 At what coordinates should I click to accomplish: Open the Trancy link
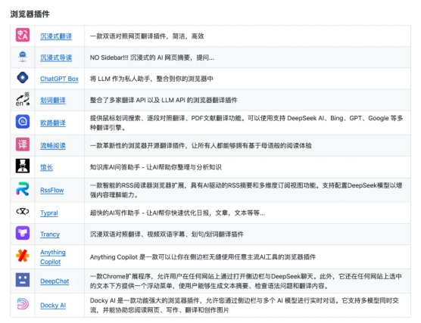click(x=50, y=234)
